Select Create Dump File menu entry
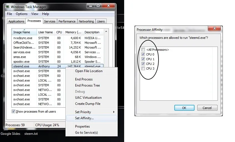The width and height of the screenshot is (235, 142). tap(91, 104)
